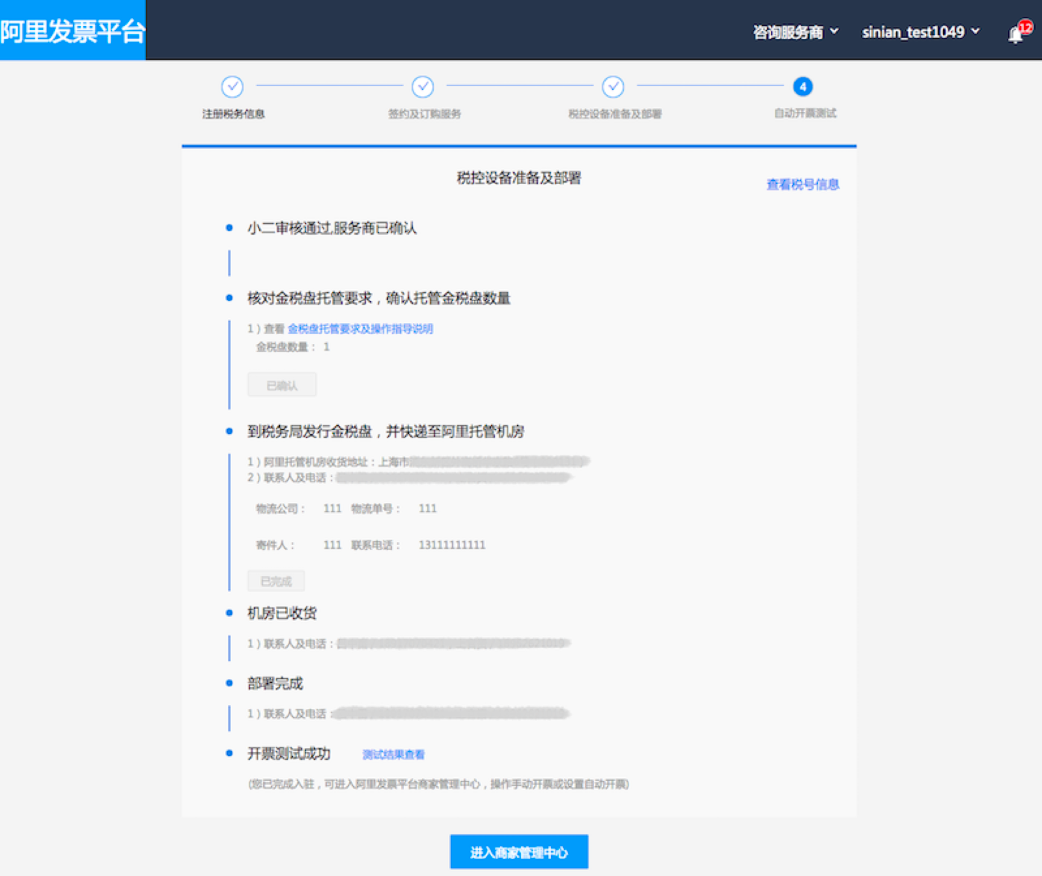Viewport: 1042px width, 876px height.
Task: Click the phone number 13111111111
Action: pyautogui.click(x=452, y=545)
